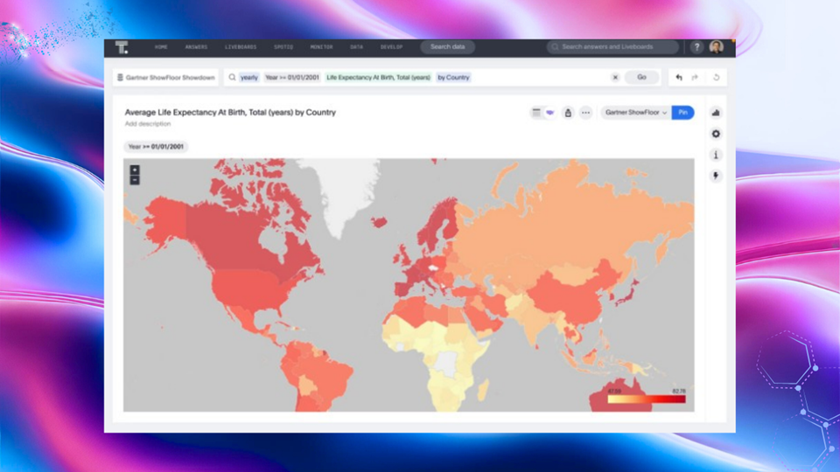Click the Go button
840x472 pixels.
[641, 78]
